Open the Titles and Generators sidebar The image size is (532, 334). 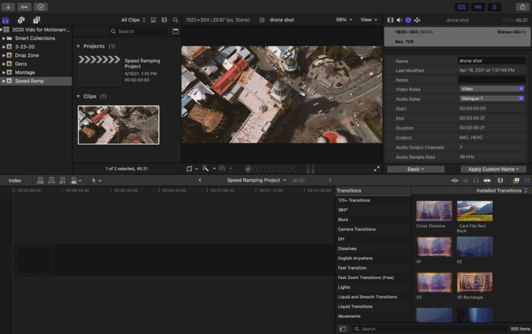tap(36, 20)
